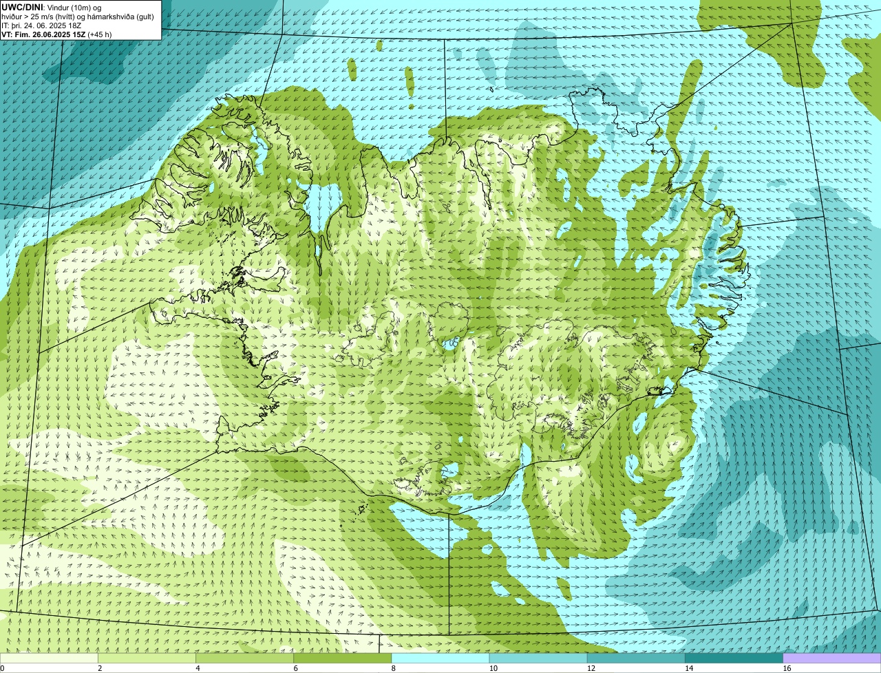Viewport: 881px width, 673px height.
Task: Click the 8–10 m/s light cyan swatch
Action: 440,658
